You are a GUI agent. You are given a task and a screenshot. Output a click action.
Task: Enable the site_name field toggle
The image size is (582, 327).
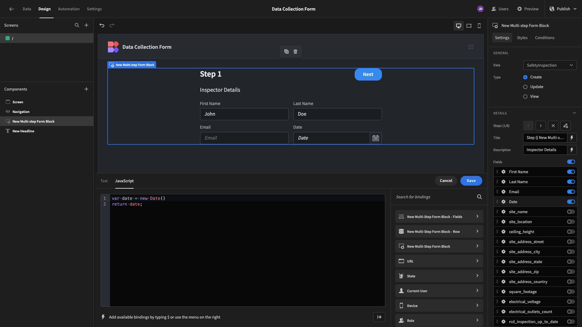571,212
